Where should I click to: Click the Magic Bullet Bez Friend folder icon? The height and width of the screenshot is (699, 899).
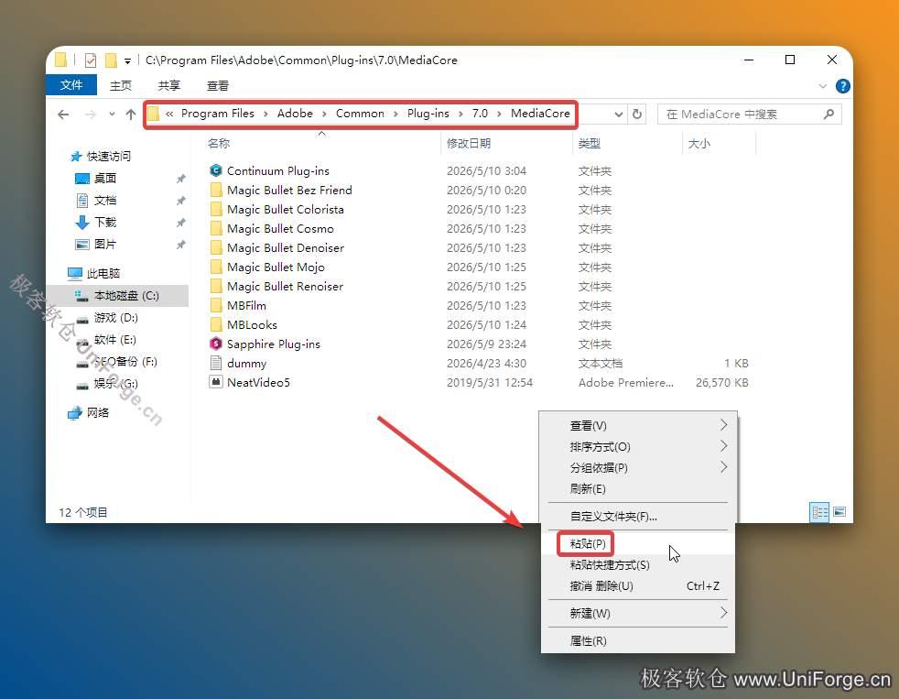pyautogui.click(x=215, y=190)
